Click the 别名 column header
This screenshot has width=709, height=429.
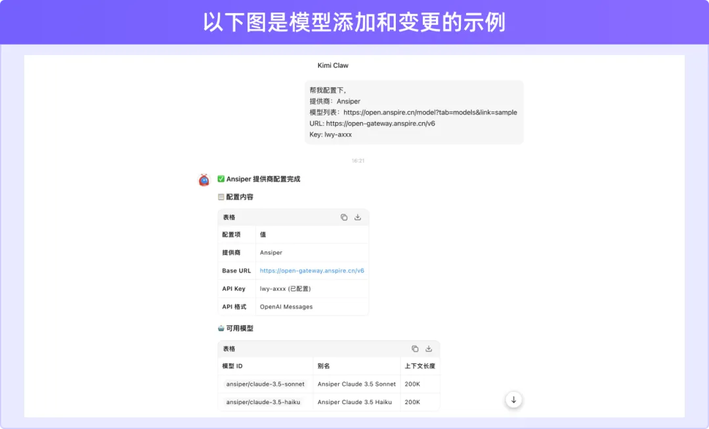point(323,366)
